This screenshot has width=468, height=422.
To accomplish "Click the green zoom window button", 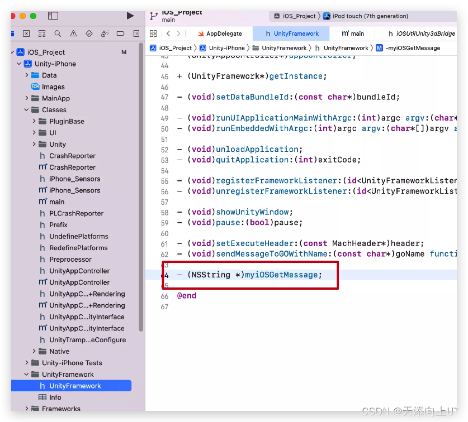I will (33, 16).
